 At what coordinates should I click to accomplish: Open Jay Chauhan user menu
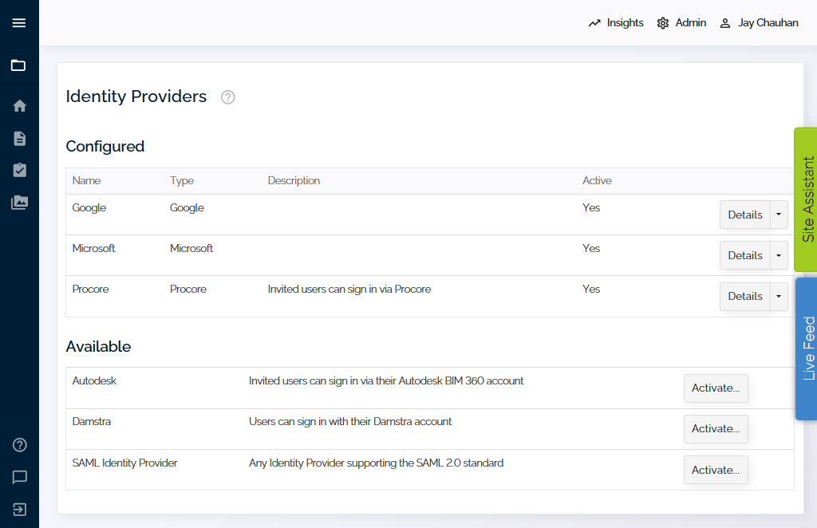(x=768, y=23)
